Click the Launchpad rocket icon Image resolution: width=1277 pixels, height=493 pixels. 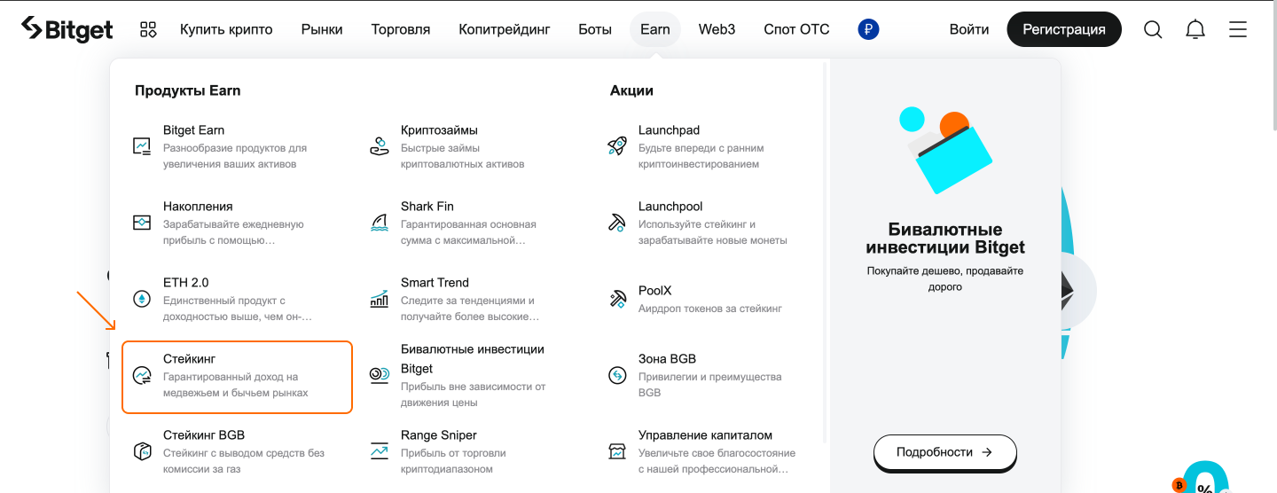pos(617,146)
